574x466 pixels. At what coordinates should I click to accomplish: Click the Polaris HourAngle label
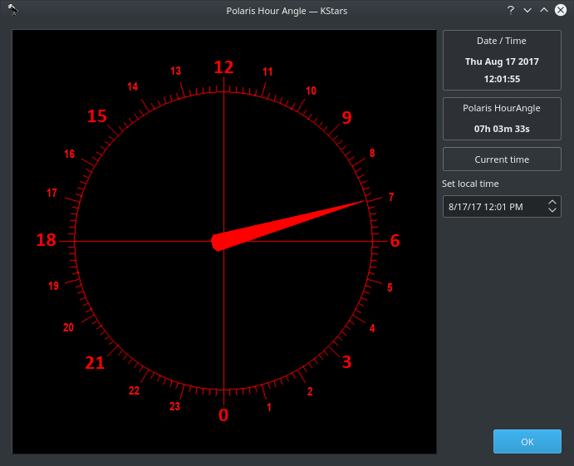[x=502, y=108]
